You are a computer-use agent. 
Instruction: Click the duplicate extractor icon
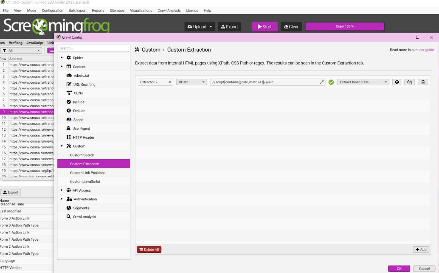[x=409, y=82]
